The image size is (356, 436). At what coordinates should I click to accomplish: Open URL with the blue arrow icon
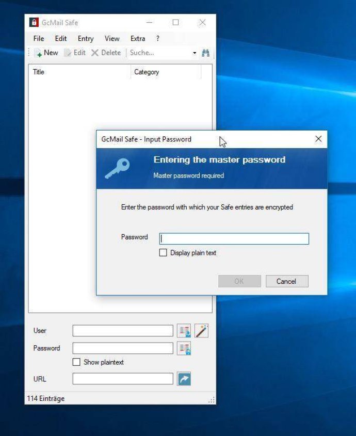[x=184, y=379]
